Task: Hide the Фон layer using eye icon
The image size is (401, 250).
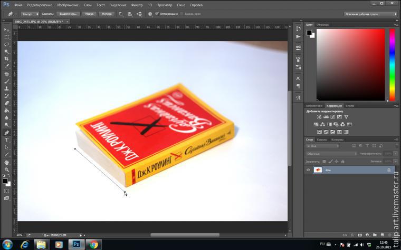Action: [309, 170]
